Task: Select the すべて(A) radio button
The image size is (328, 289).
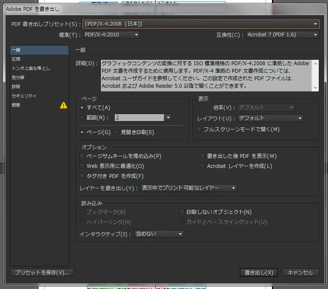Action: (x=82, y=108)
